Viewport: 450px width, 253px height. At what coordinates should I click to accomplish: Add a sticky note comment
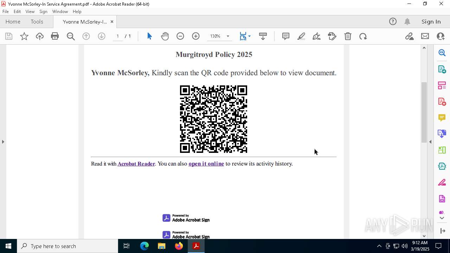coord(286,36)
